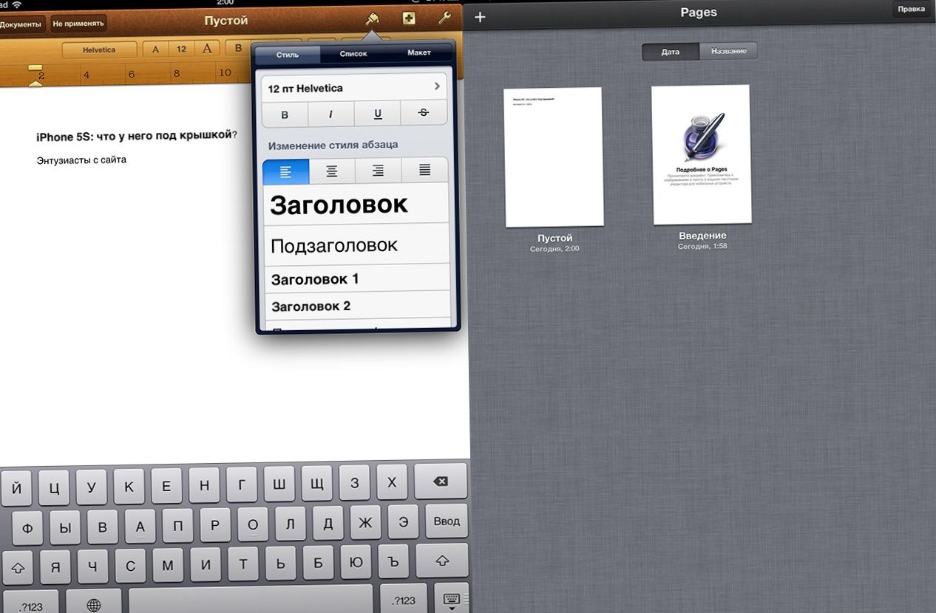
Task: Toggle strikethrough S in the popover
Action: pyautogui.click(x=424, y=114)
